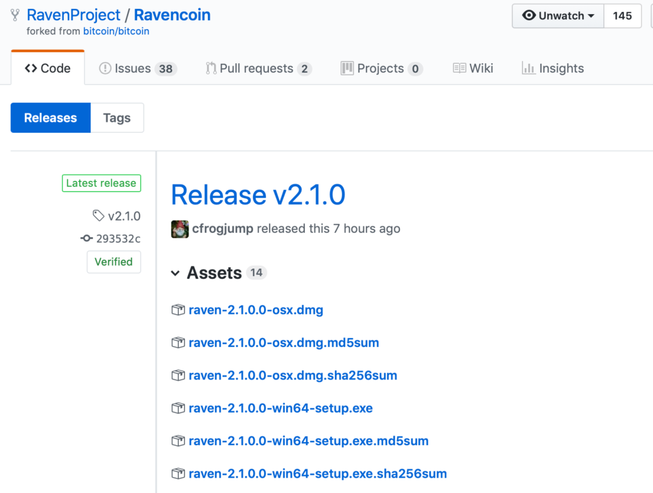
Task: Open commit 293532c
Action: pos(118,239)
